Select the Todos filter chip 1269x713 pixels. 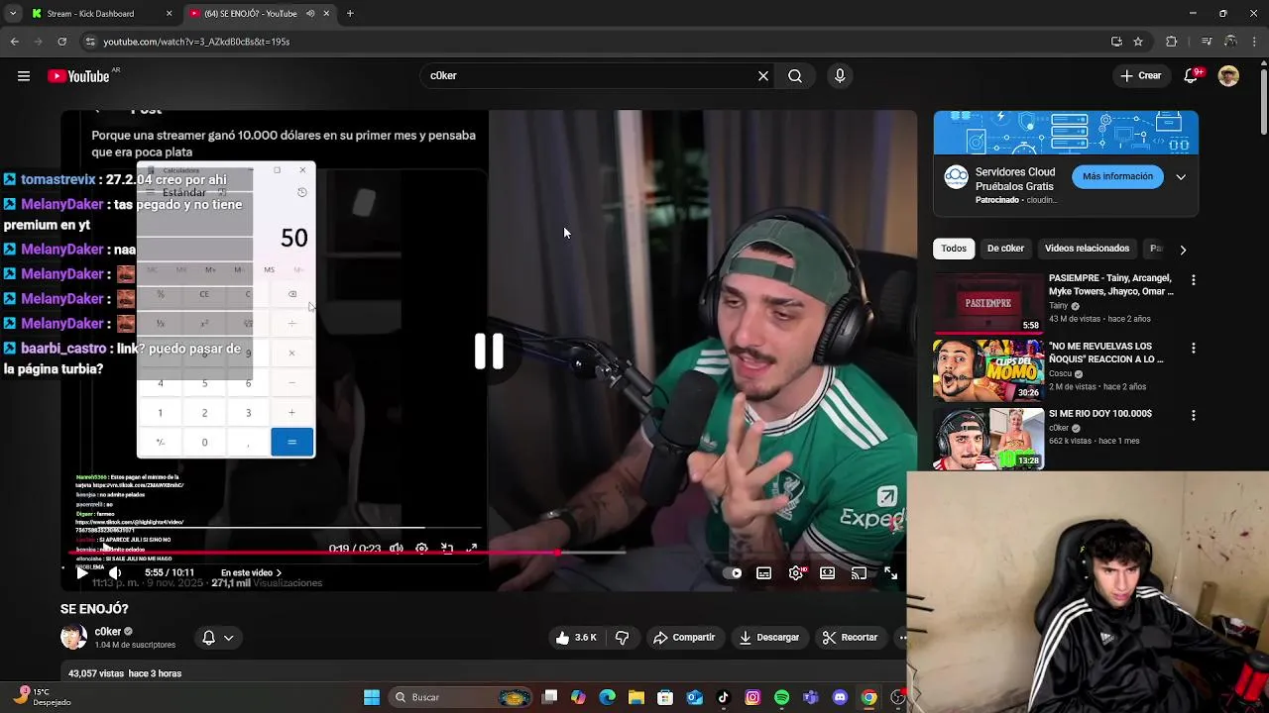(x=954, y=249)
